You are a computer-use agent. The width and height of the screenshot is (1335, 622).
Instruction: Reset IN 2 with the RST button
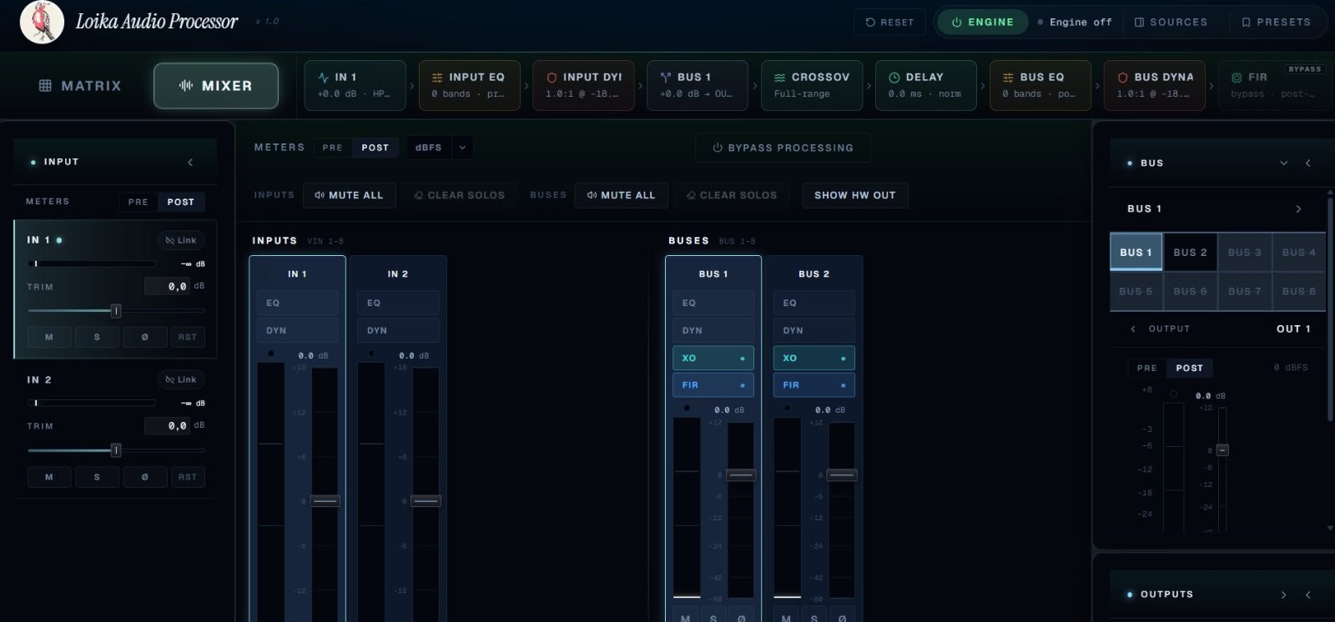[188, 477]
